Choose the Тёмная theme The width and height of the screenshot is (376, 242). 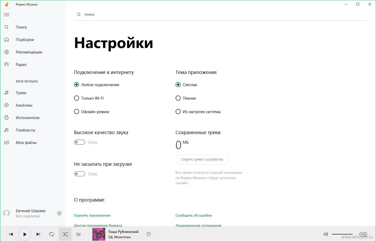(186, 98)
